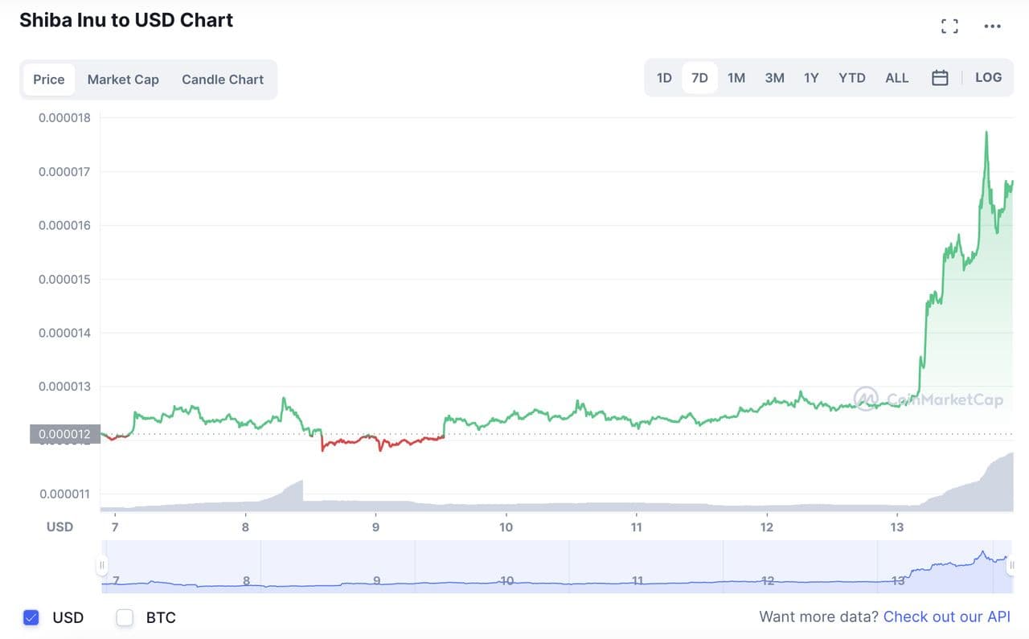Click the fullscreen chart icon
The height and width of the screenshot is (639, 1029).
[949, 27]
